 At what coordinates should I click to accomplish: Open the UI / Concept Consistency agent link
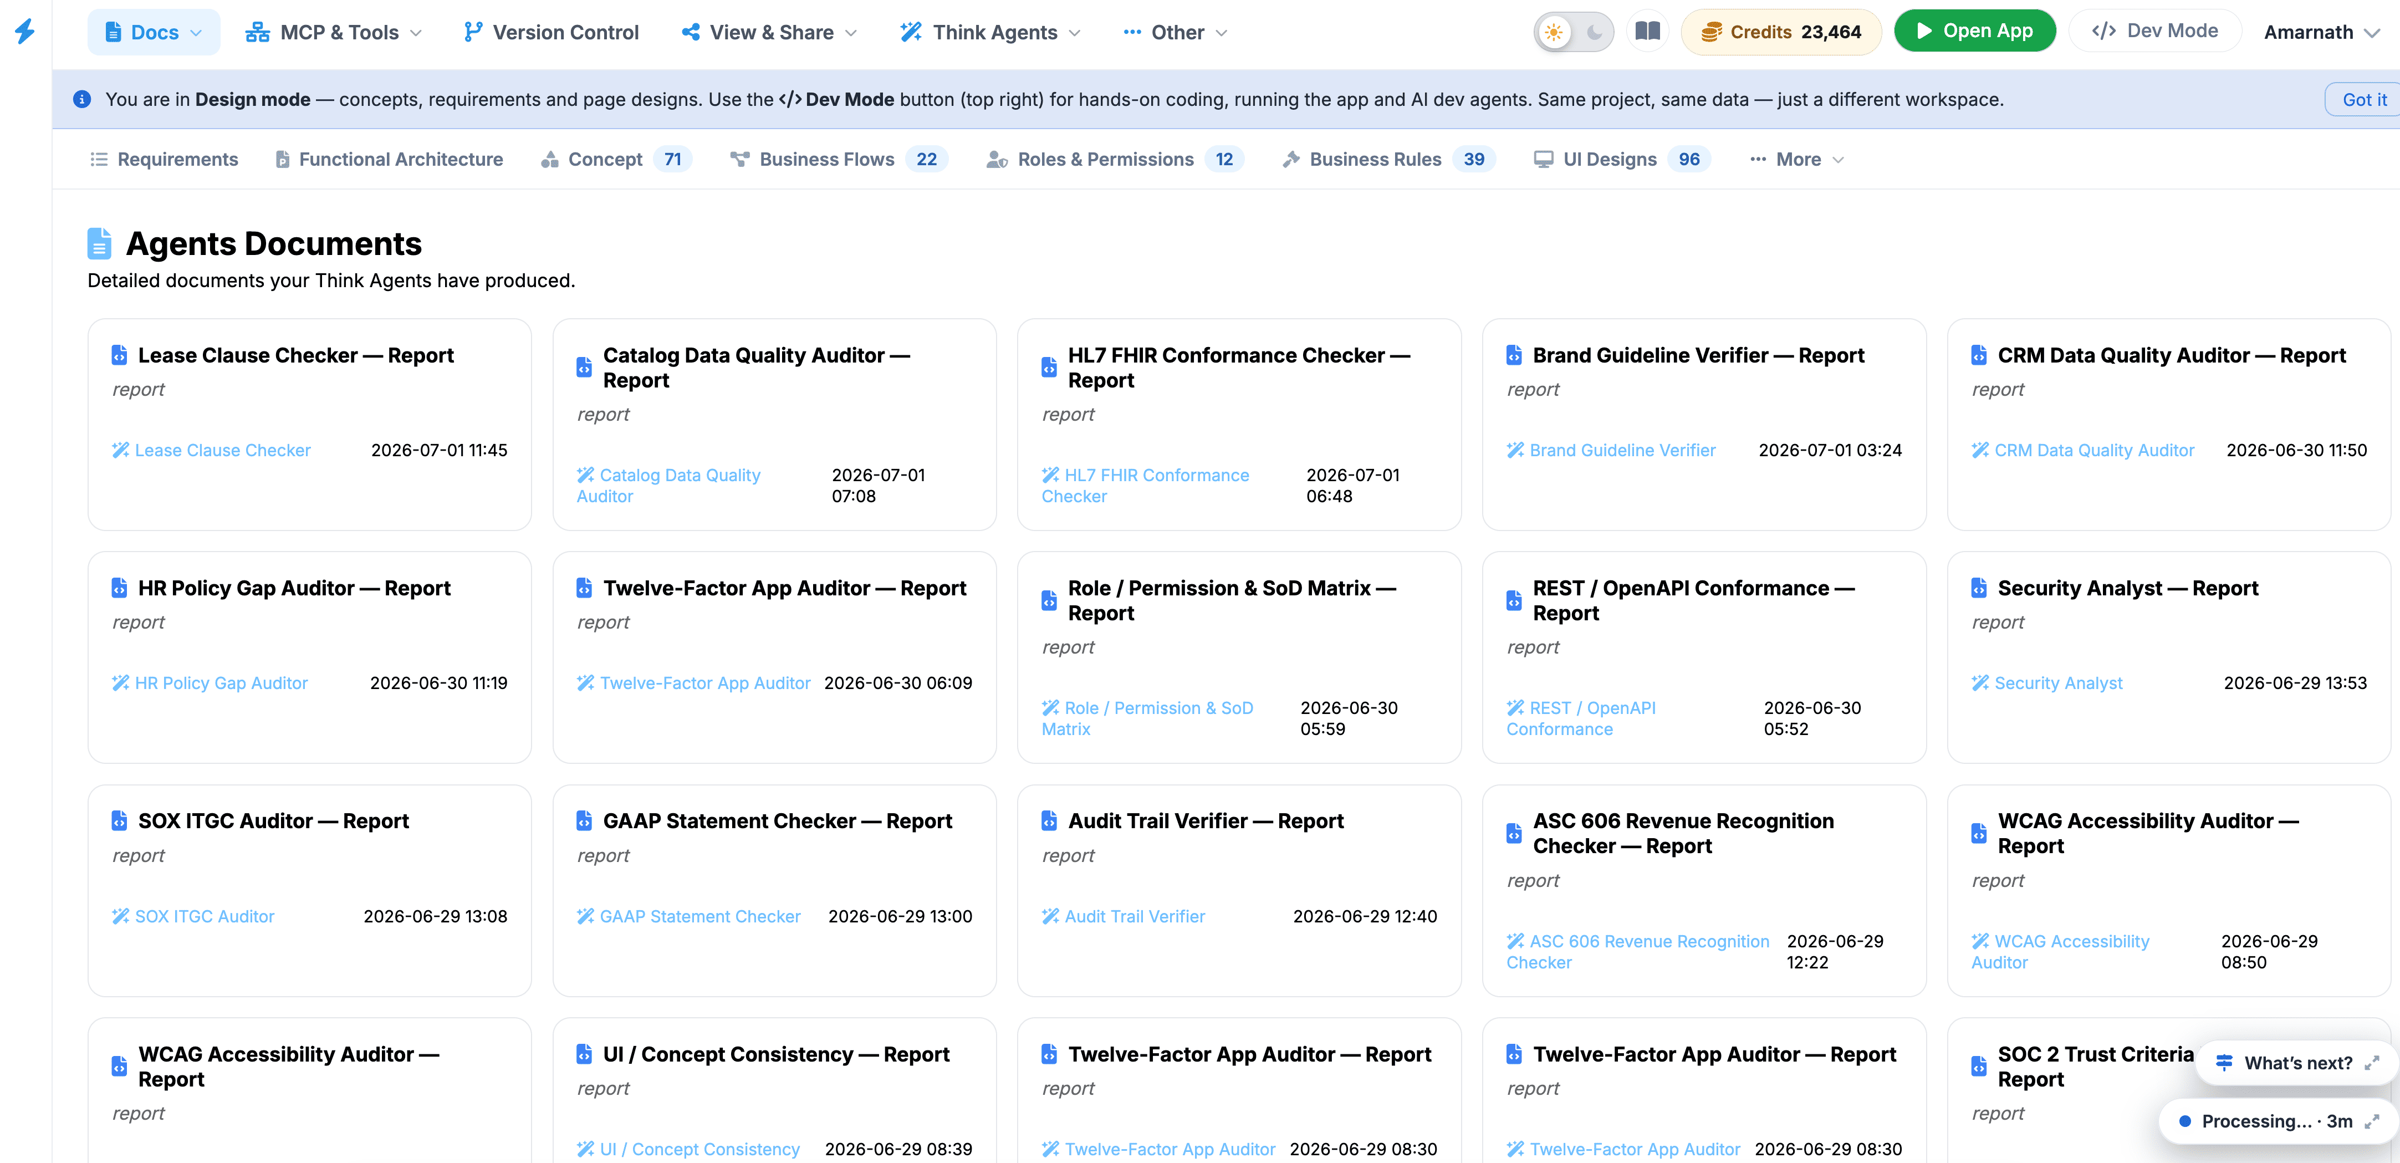[699, 1149]
